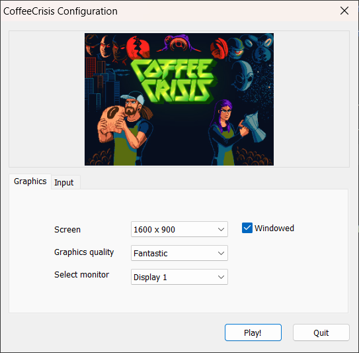Switch to the Input tab

(x=64, y=183)
